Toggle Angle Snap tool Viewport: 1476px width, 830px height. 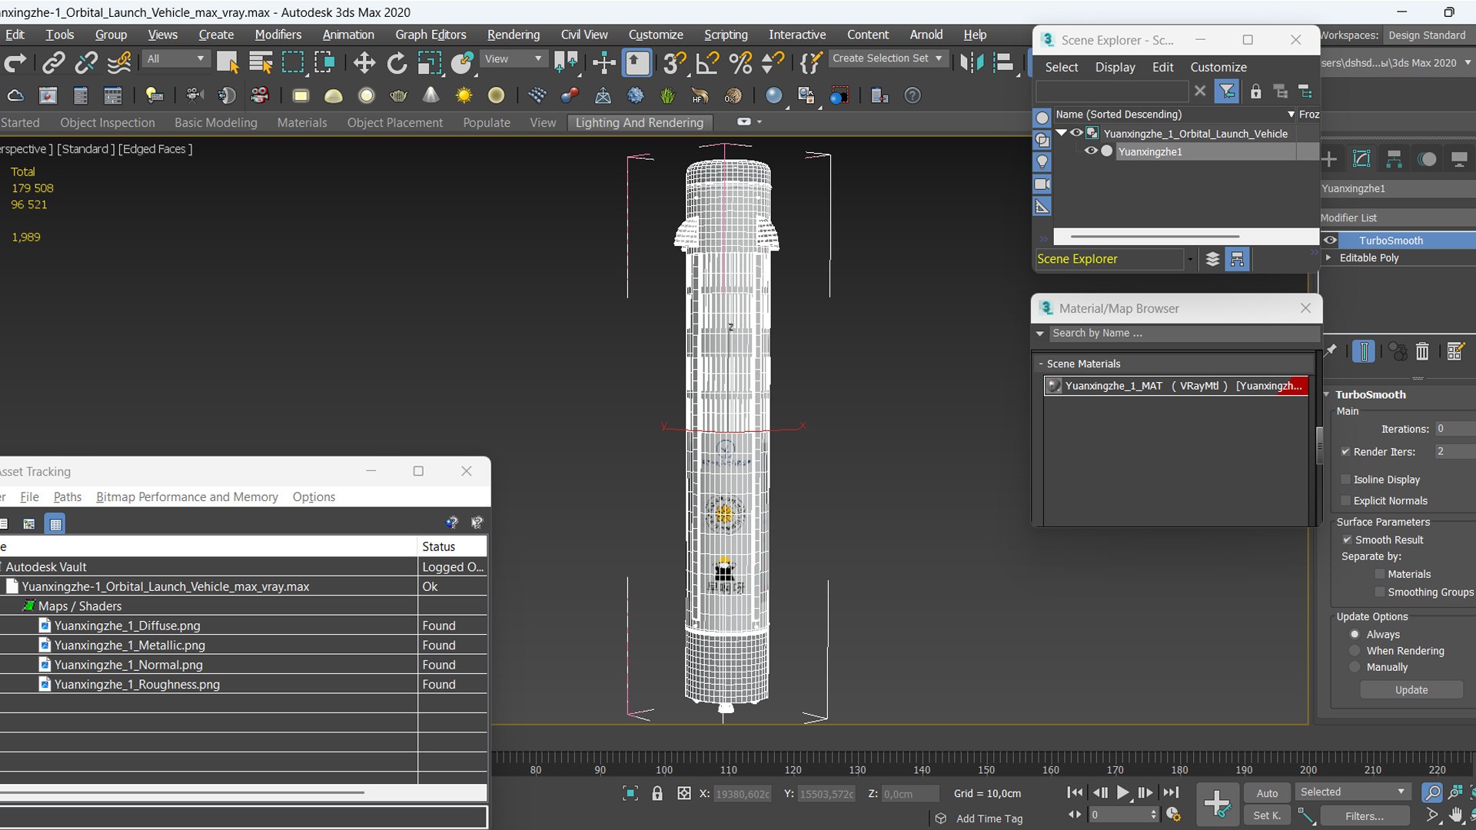coord(707,63)
